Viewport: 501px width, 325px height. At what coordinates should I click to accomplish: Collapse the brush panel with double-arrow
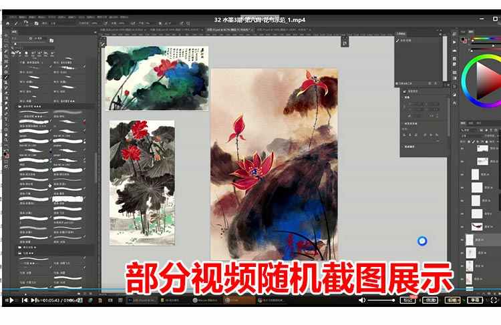(96, 32)
